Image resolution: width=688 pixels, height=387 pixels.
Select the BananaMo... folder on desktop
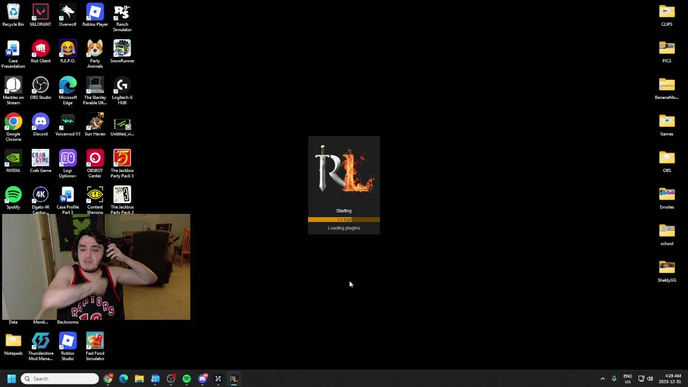pos(666,88)
